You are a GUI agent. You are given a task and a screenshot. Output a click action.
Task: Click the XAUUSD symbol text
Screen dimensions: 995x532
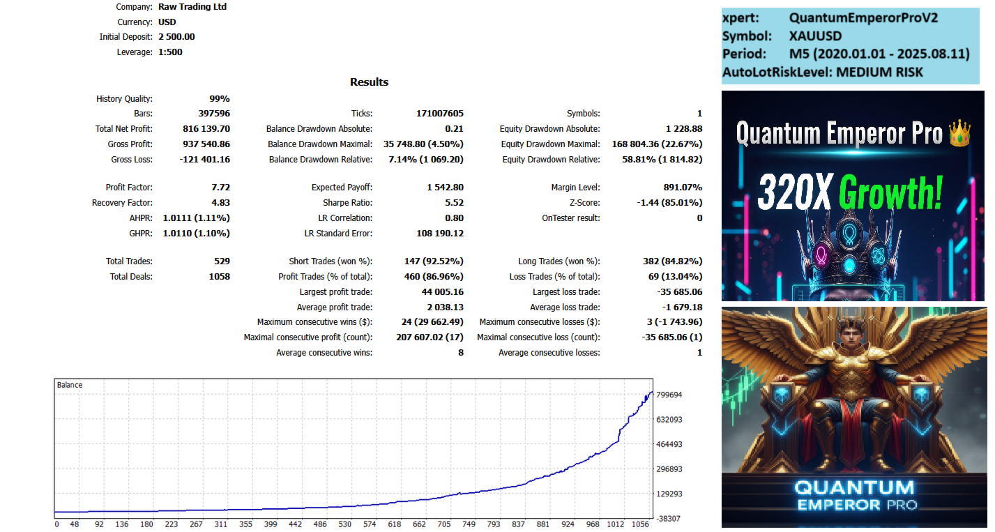(x=815, y=36)
